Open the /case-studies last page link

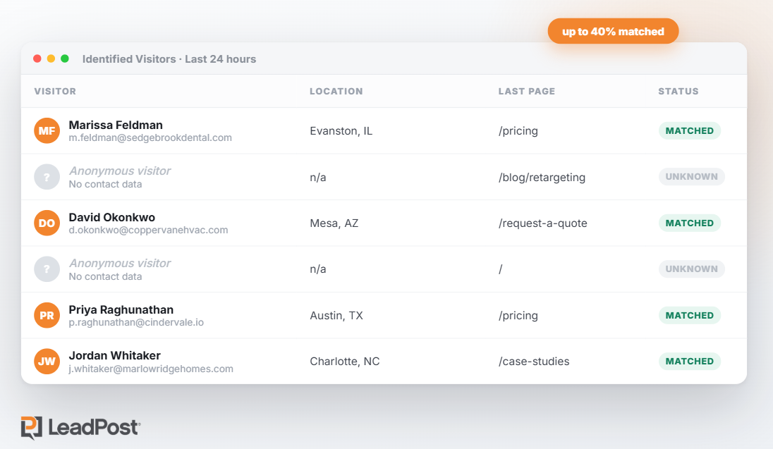pyautogui.click(x=534, y=362)
